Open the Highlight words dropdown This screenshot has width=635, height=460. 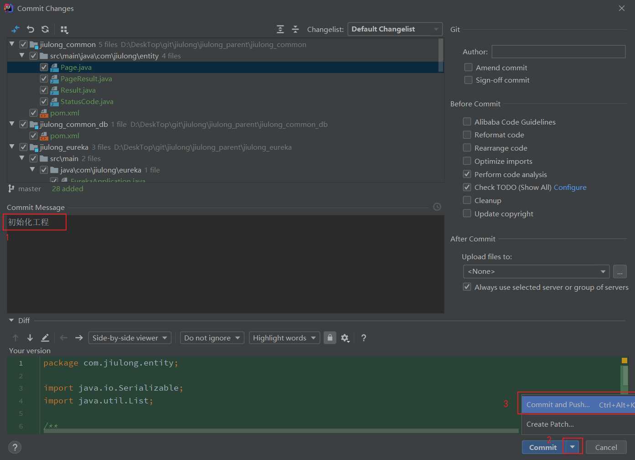pos(284,338)
